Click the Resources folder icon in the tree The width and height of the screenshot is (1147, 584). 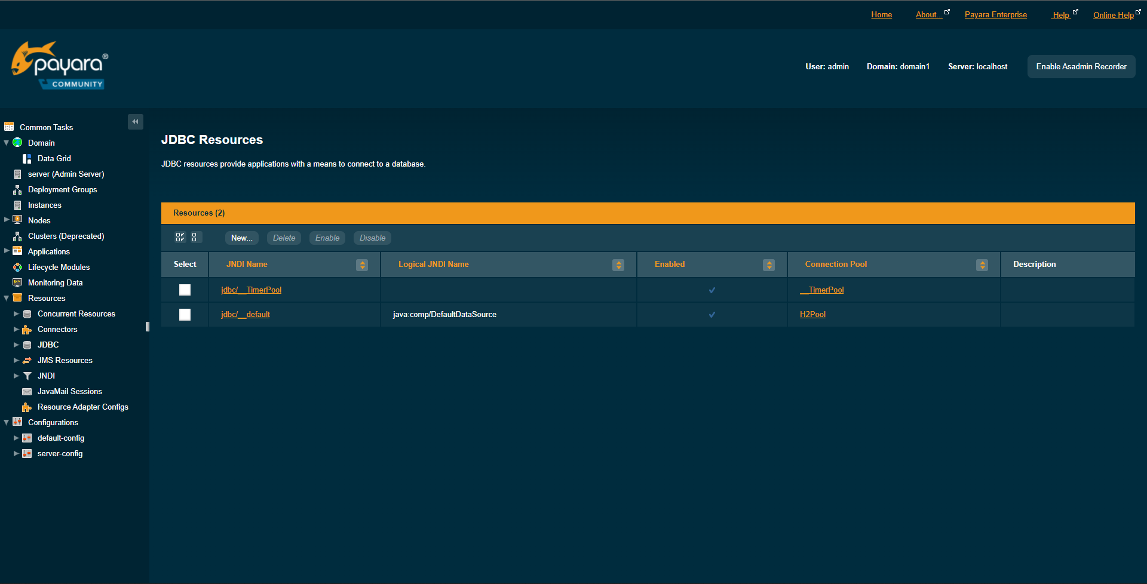click(17, 298)
